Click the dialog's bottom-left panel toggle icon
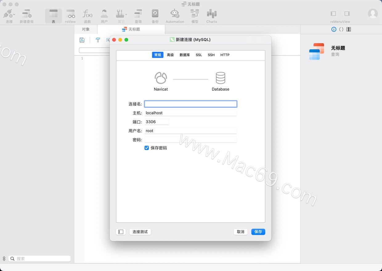This screenshot has height=271, width=382. [121, 232]
